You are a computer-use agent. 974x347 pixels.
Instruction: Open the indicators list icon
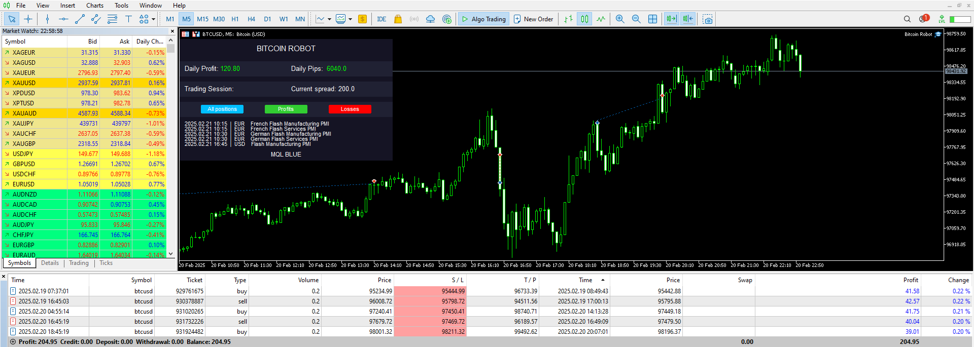tap(340, 19)
